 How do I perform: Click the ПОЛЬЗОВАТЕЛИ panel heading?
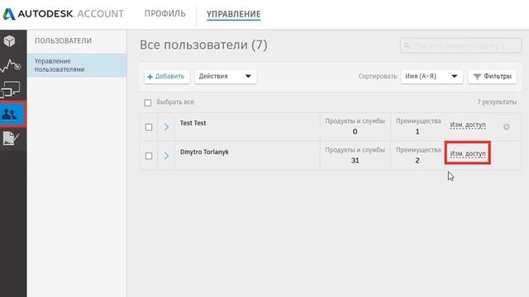point(63,40)
